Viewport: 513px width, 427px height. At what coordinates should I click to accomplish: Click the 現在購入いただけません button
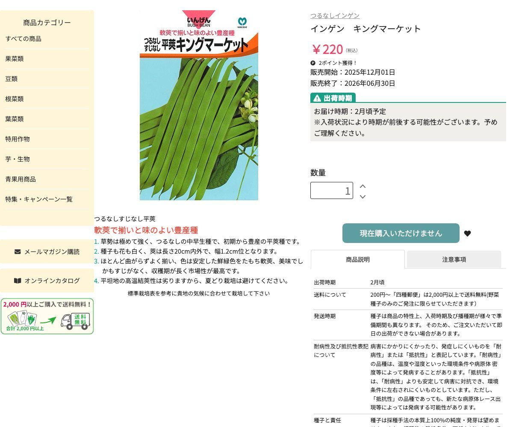[x=401, y=233]
